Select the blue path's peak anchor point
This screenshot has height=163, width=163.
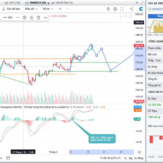[91, 45]
